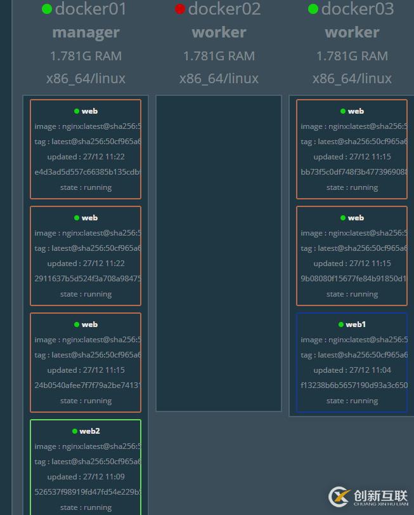Click x86_64/linux under docker01
Screen dimensions: 414x515
click(x=86, y=79)
